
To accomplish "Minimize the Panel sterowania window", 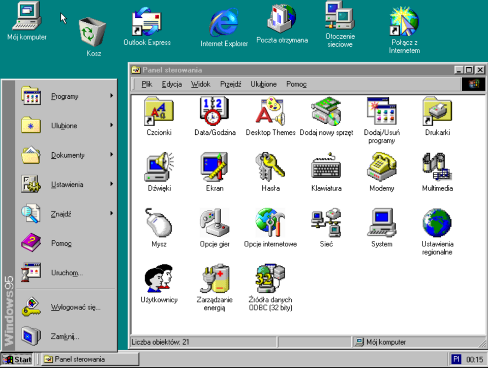I will coord(458,70).
